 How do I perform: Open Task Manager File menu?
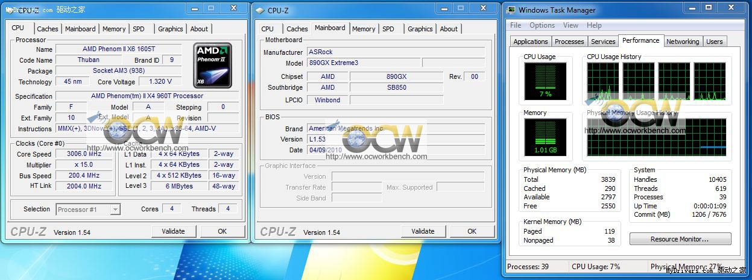click(x=516, y=25)
